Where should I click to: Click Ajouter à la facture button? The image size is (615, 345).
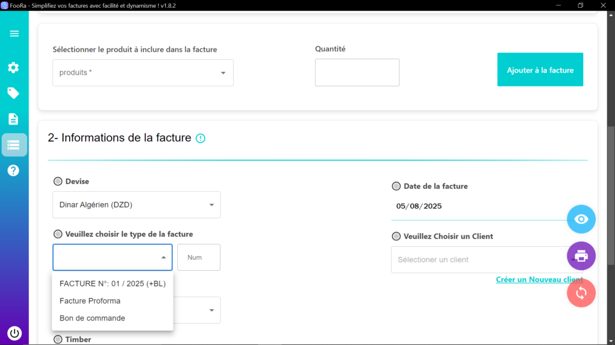click(x=540, y=69)
